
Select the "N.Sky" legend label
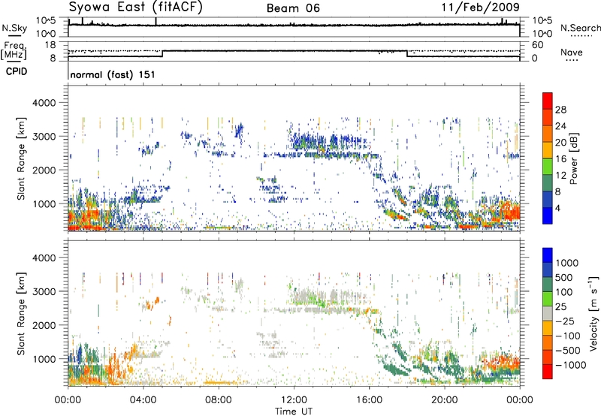coord(14,28)
